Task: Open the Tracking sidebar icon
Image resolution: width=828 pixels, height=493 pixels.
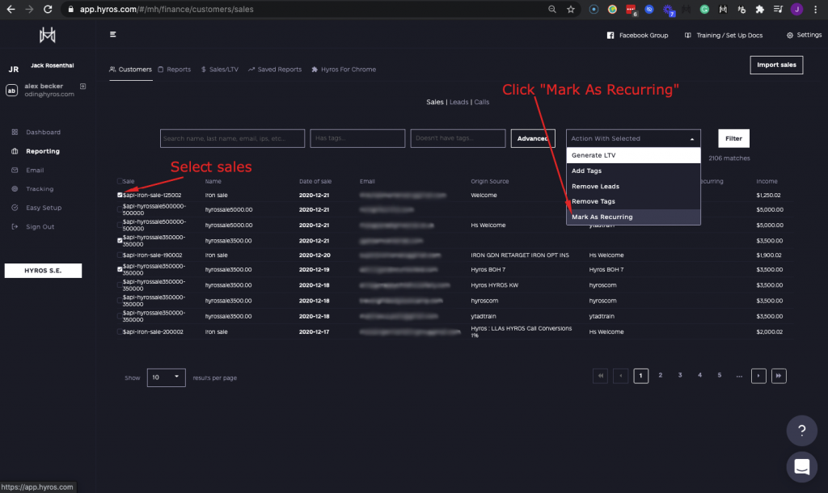Action: coord(15,188)
